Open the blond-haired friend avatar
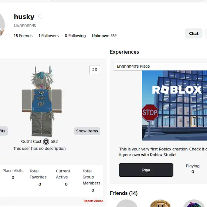The width and height of the screenshot is (207, 207). point(160,203)
